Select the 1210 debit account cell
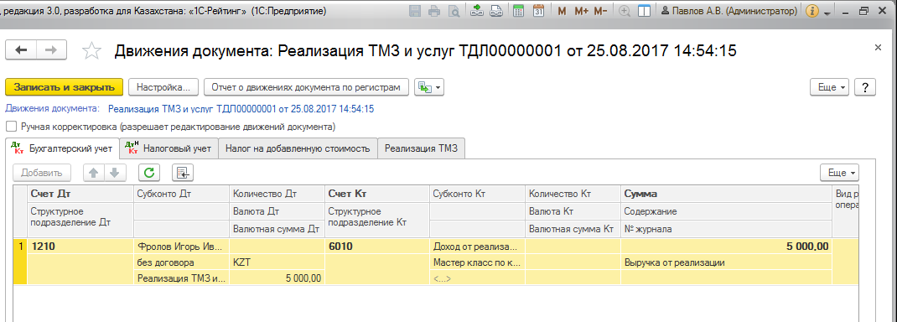Image resolution: width=897 pixels, height=322 pixels. tap(80, 247)
